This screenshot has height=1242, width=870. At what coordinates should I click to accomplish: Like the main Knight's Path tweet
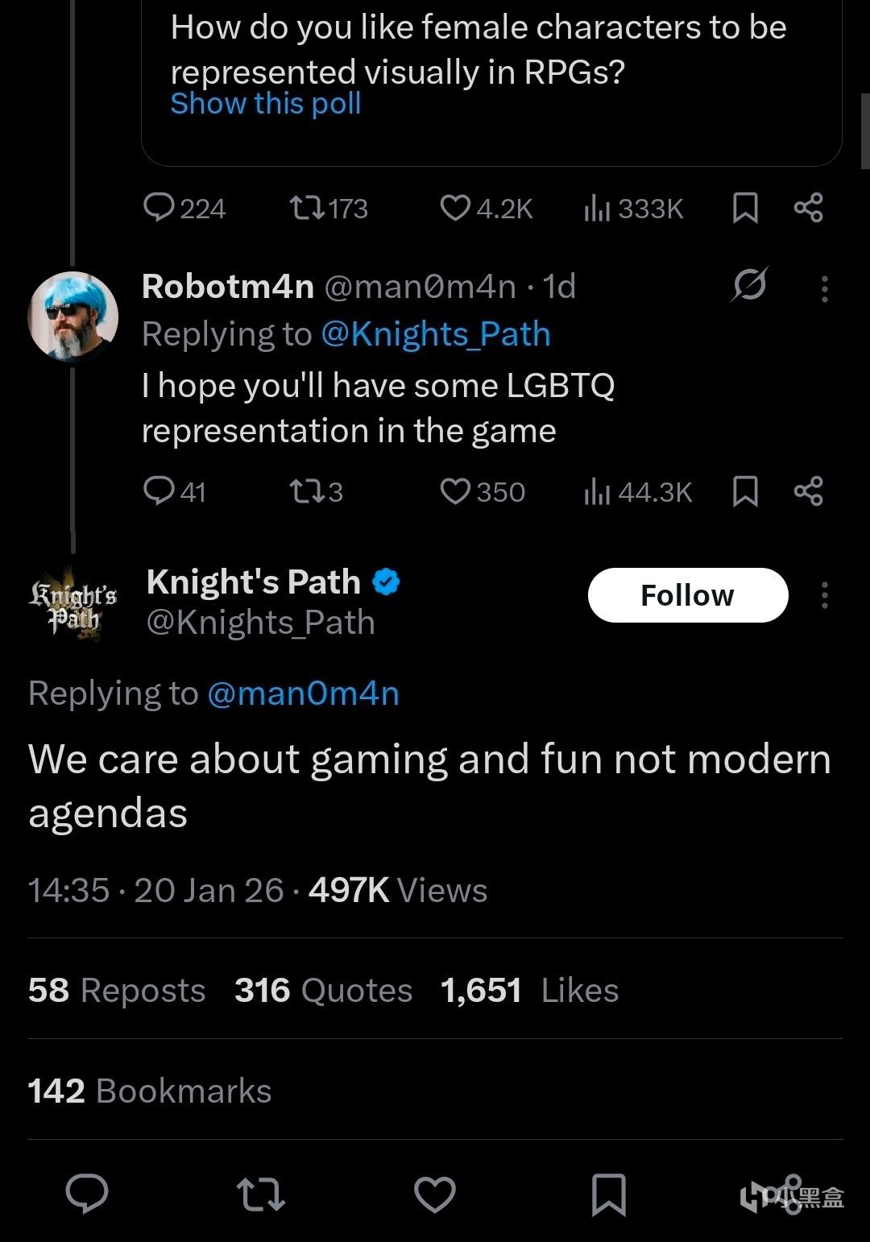click(435, 1194)
